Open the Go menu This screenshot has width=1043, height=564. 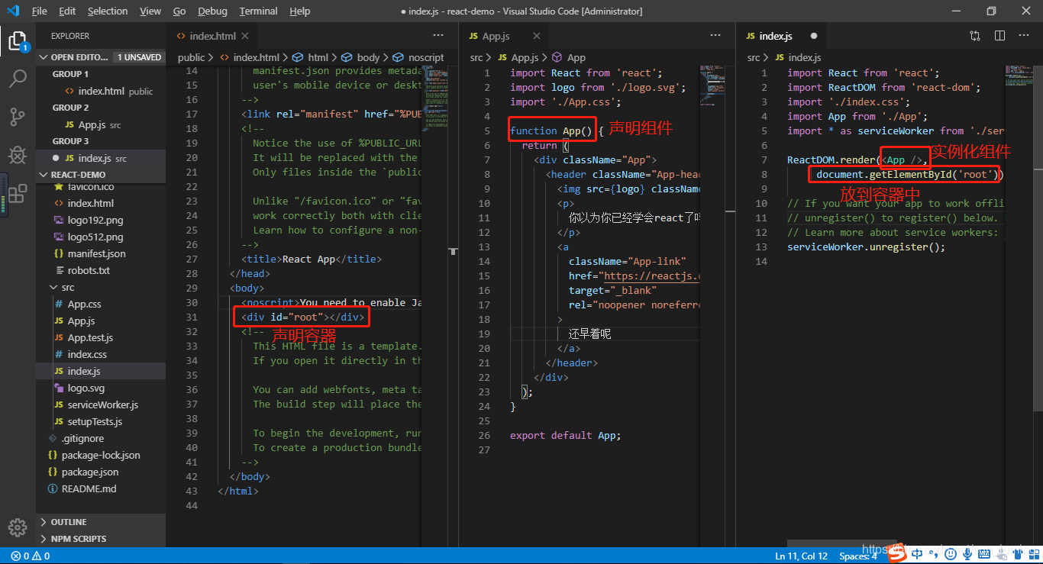179,11
